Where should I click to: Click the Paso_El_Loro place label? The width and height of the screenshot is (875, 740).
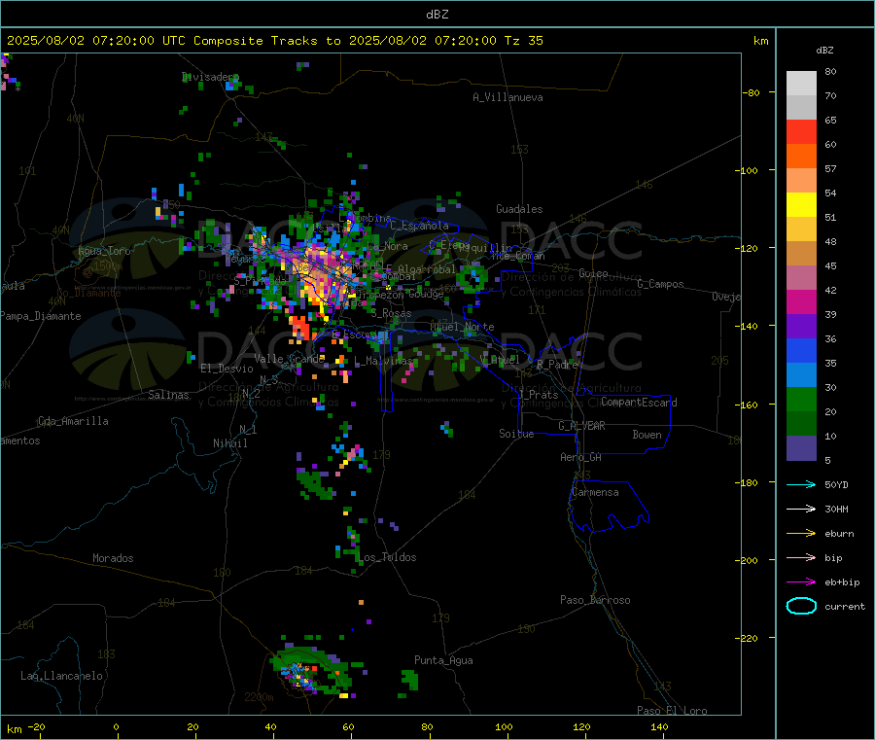coord(672,711)
